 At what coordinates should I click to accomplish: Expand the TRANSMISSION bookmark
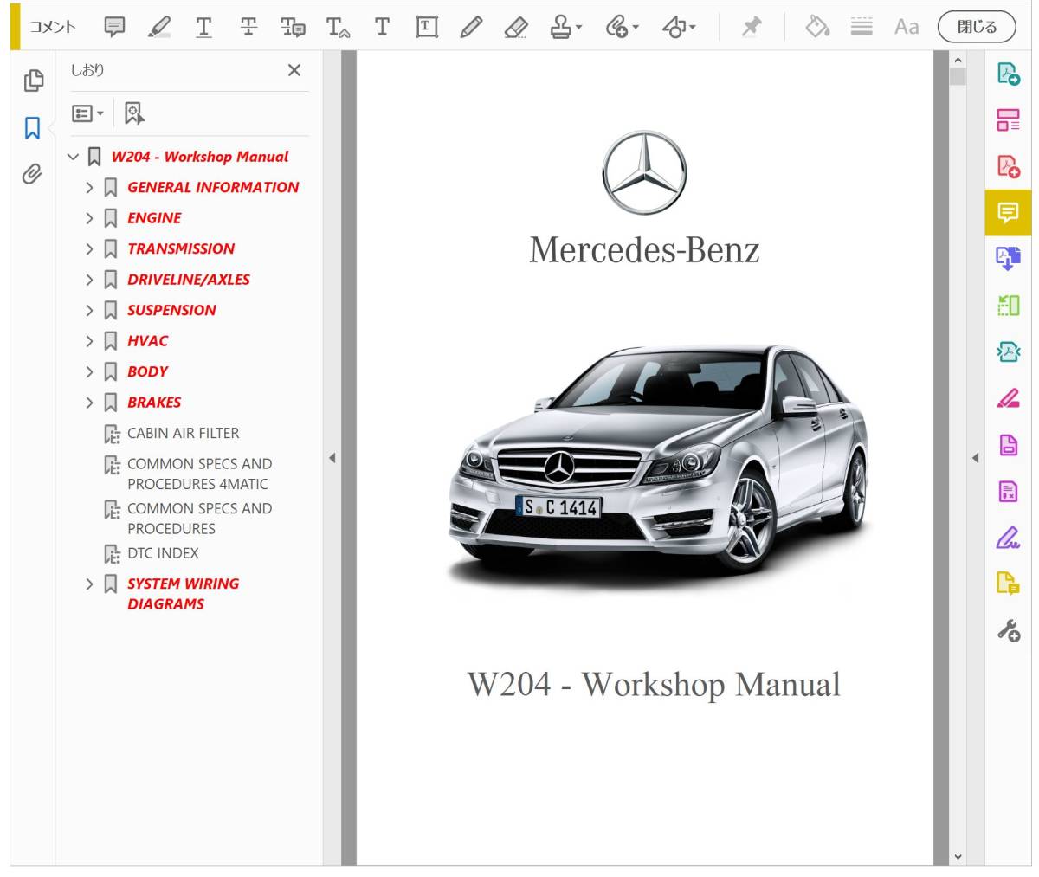(89, 248)
